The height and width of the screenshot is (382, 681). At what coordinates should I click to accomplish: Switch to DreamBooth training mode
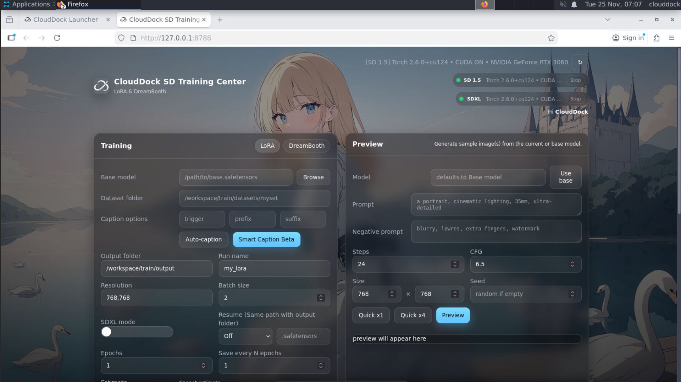(306, 146)
